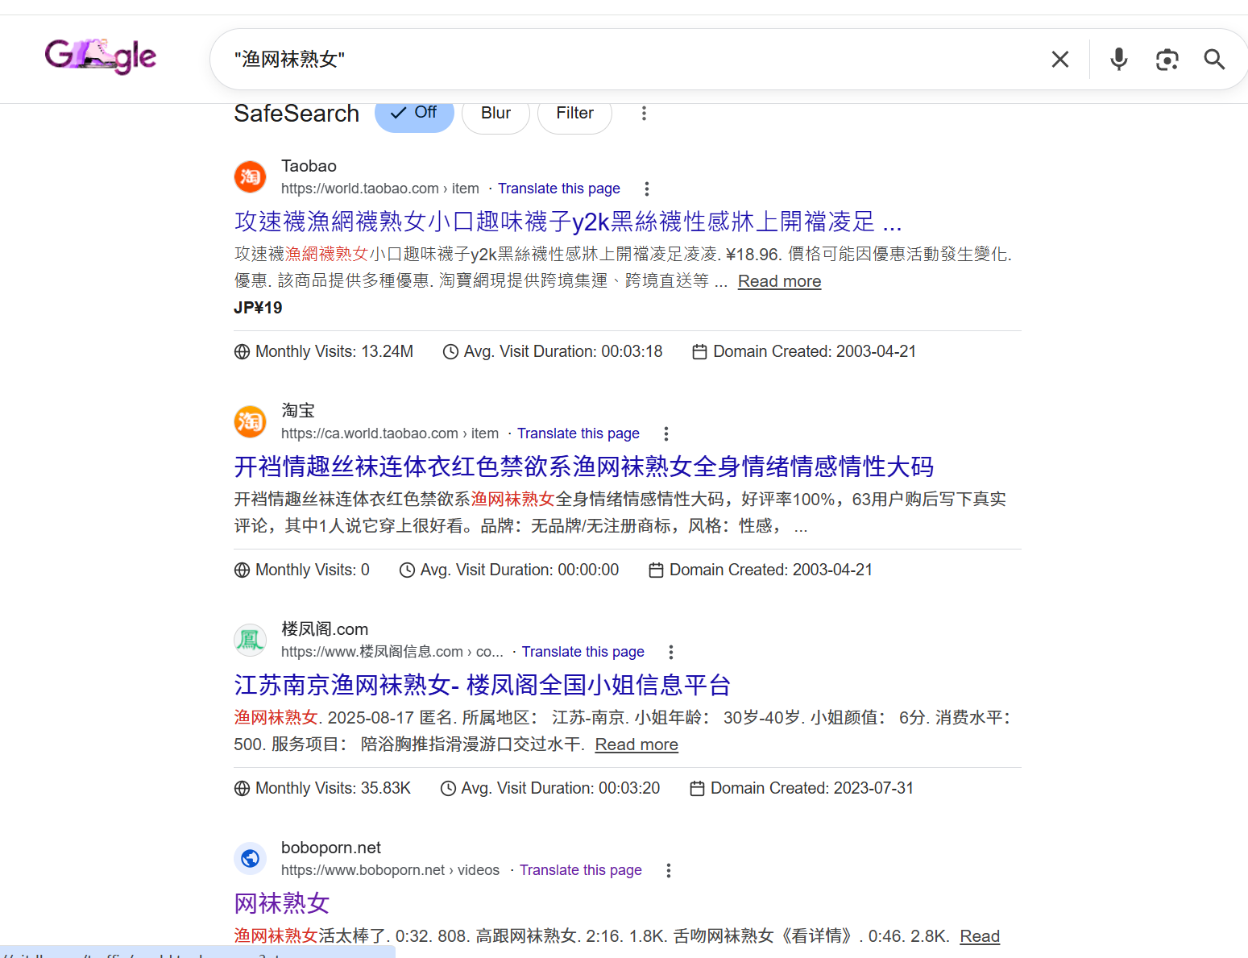
Task: Open more options menu for the third result
Action: tap(670, 652)
